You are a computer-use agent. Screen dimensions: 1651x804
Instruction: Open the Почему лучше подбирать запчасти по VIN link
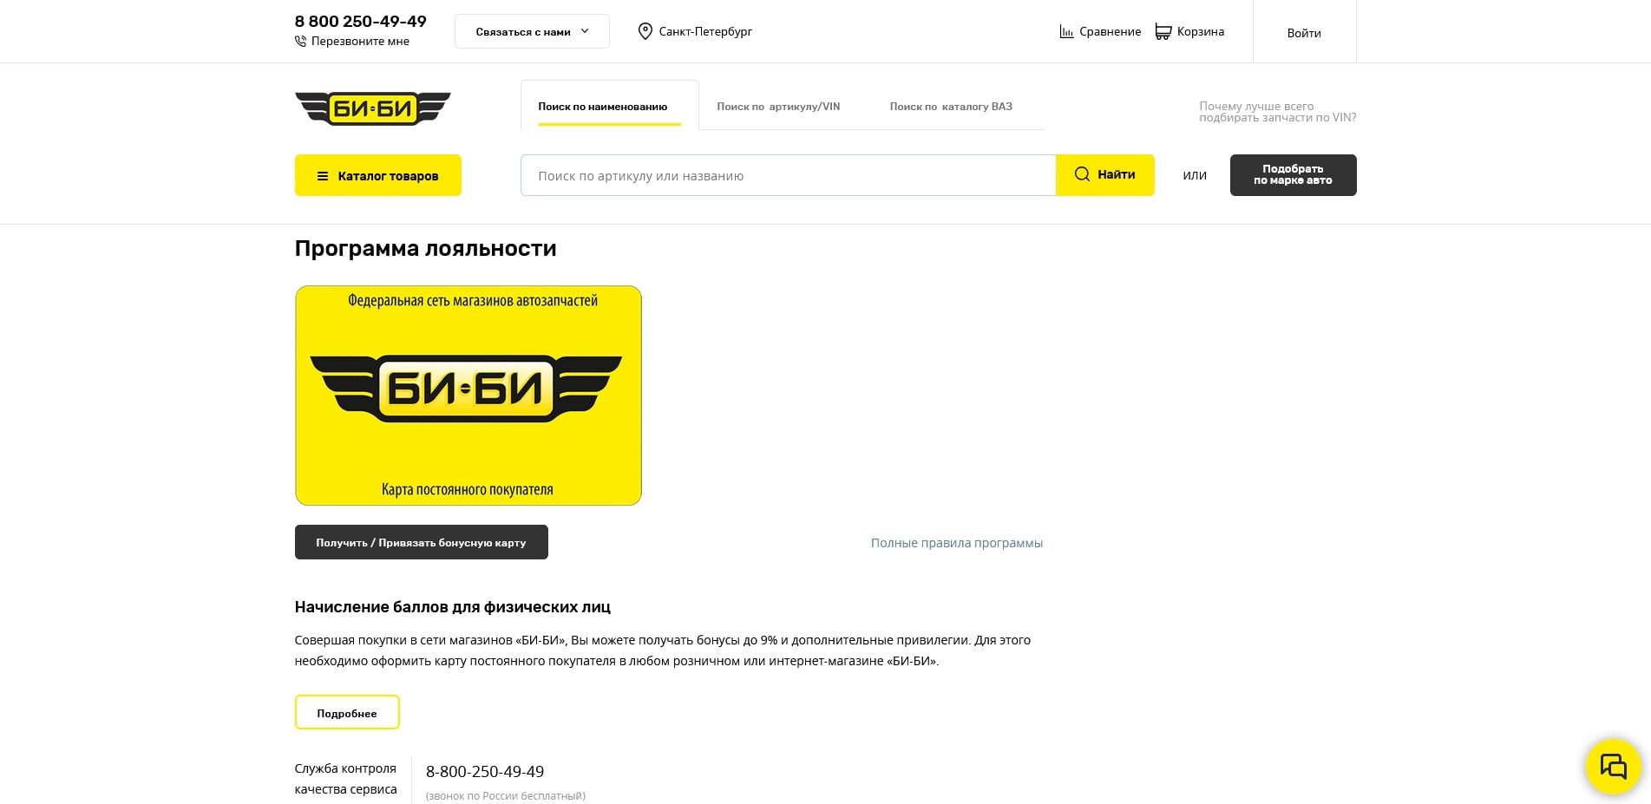(1277, 112)
